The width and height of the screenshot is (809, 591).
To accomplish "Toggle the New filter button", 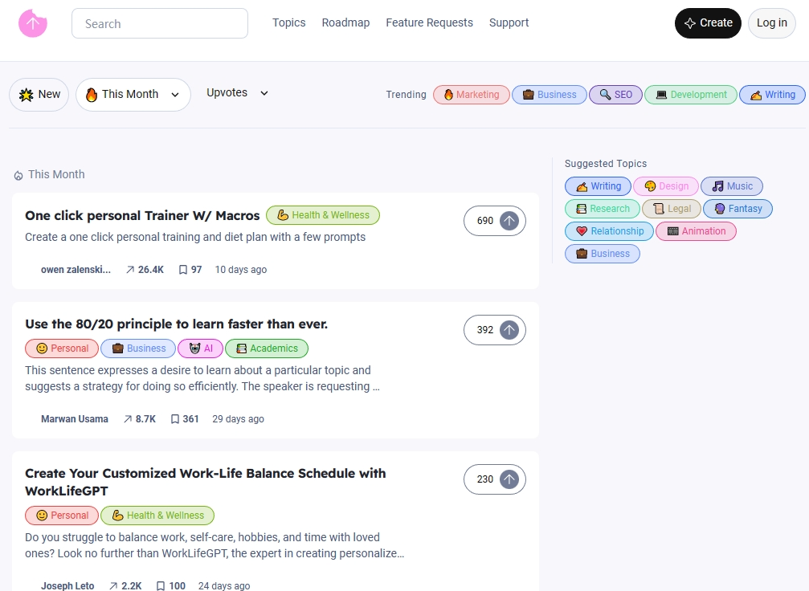I will click(x=39, y=95).
